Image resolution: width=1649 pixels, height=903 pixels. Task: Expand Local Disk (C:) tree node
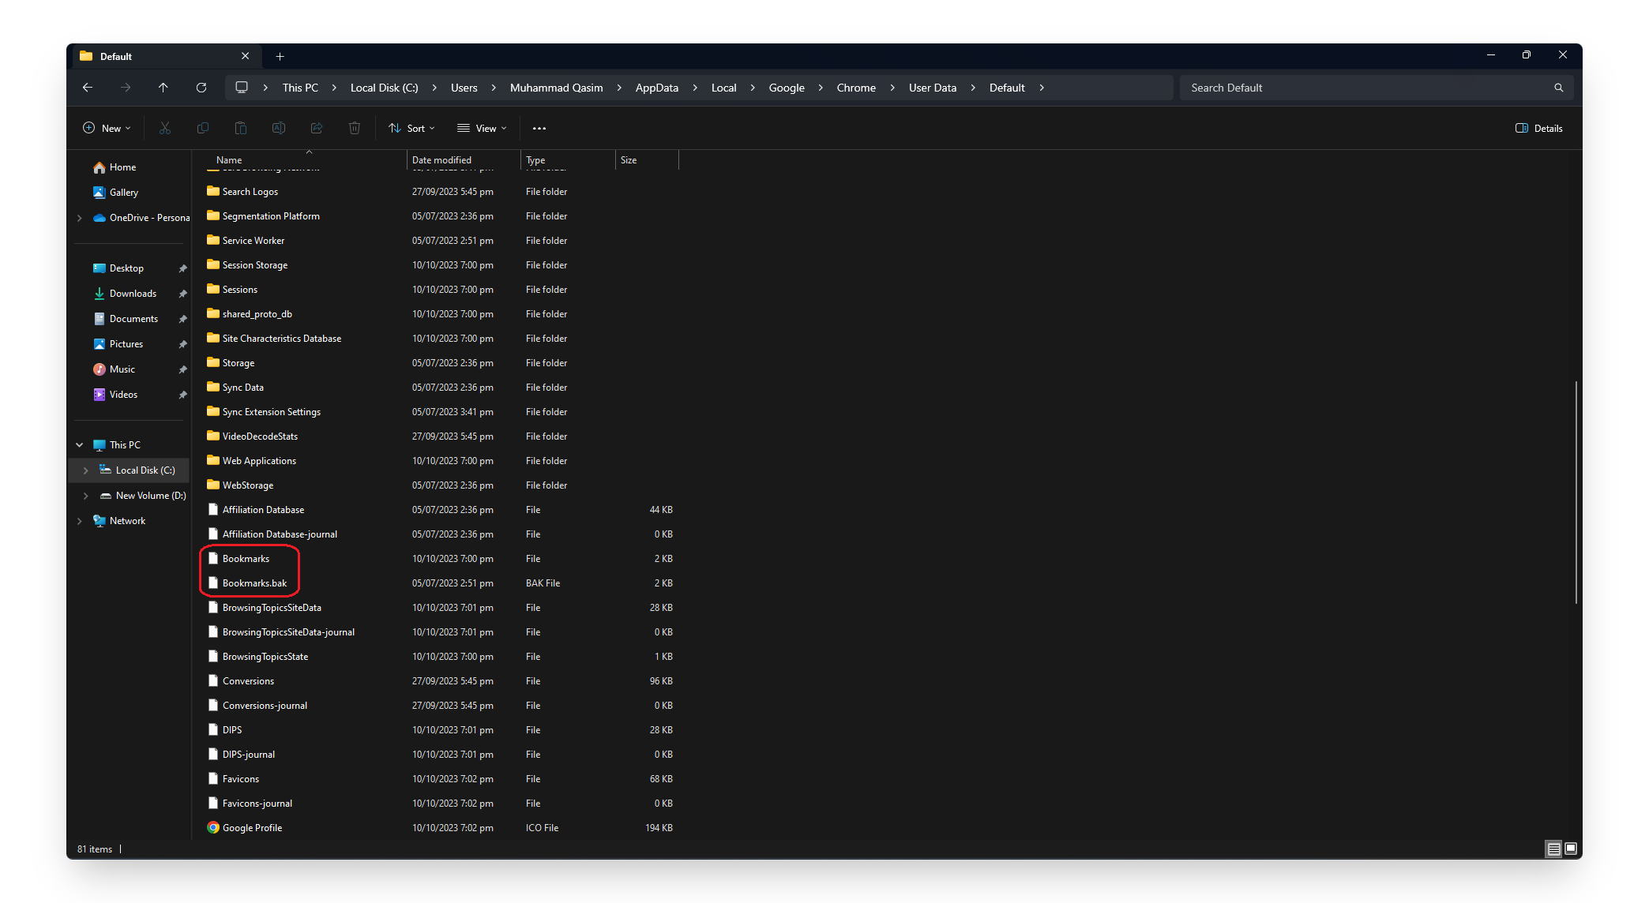(x=86, y=470)
